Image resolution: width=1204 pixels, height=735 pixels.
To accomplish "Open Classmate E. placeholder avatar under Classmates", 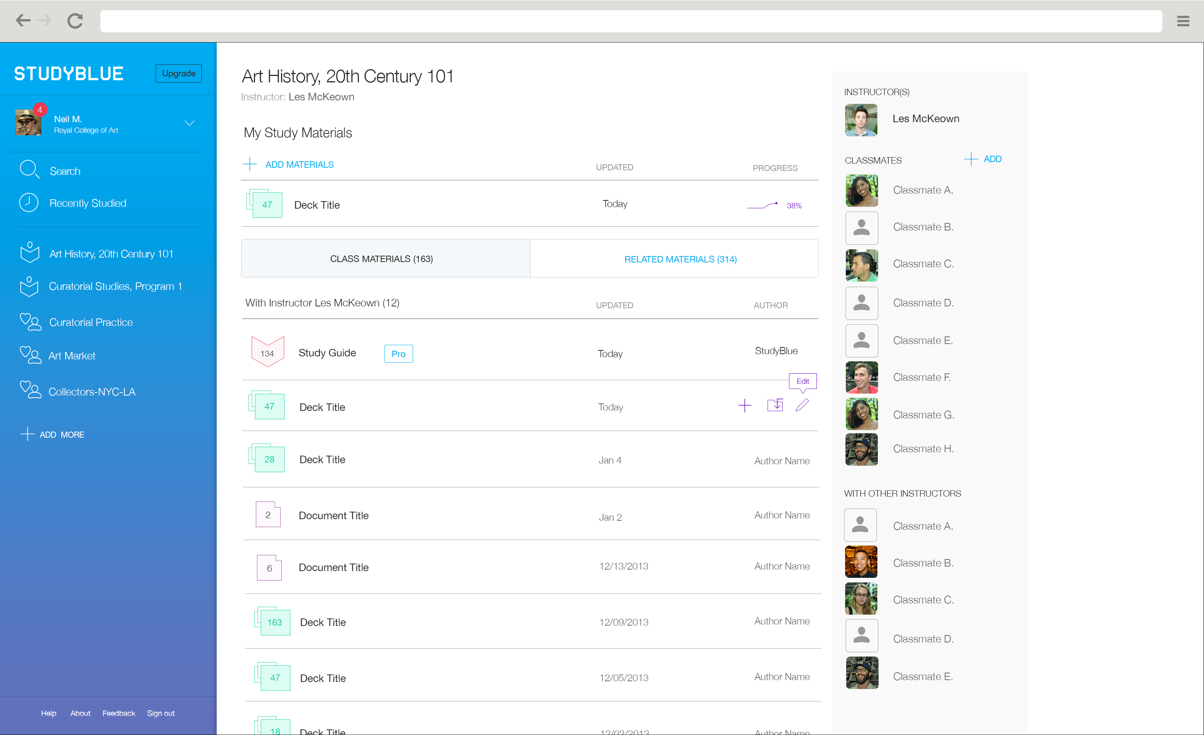I will click(862, 340).
